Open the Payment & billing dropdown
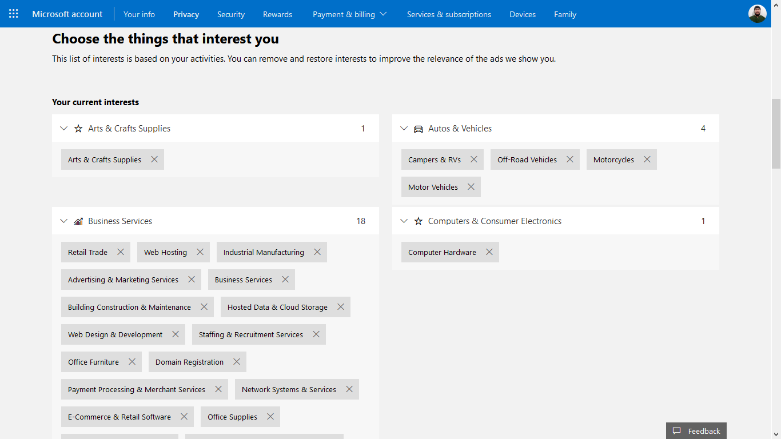 pyautogui.click(x=349, y=14)
